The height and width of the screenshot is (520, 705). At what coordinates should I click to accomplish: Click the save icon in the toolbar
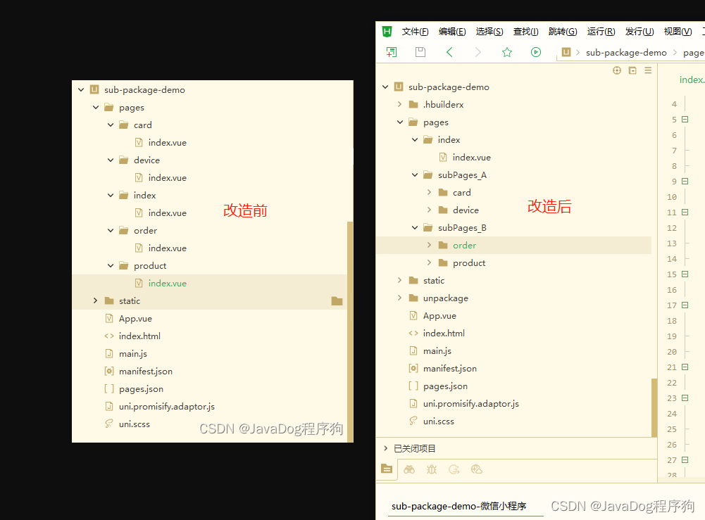click(x=420, y=51)
